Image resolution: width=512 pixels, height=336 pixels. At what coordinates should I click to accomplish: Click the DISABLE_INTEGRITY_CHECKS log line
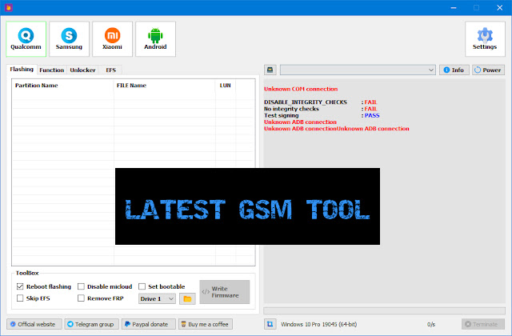pyautogui.click(x=320, y=102)
